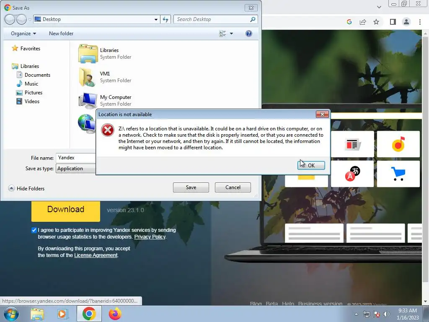
Task: Click the translate tile on the laptop image
Action: tap(352, 174)
